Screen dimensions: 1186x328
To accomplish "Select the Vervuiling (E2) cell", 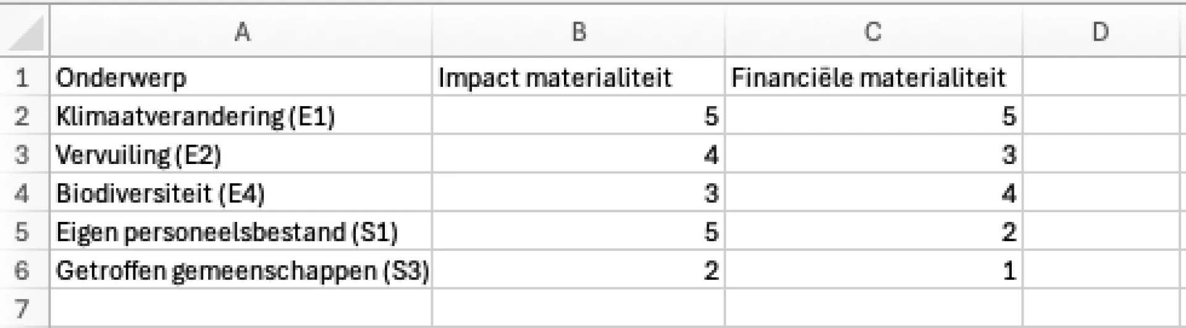I will (241, 155).
